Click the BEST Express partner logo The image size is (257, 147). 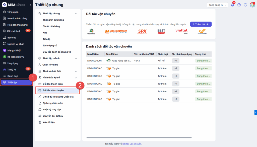point(161,31)
